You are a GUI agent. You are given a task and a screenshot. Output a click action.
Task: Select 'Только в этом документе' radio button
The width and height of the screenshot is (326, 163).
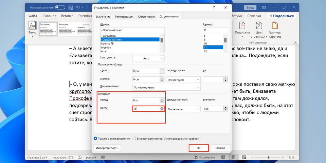click(x=95, y=139)
